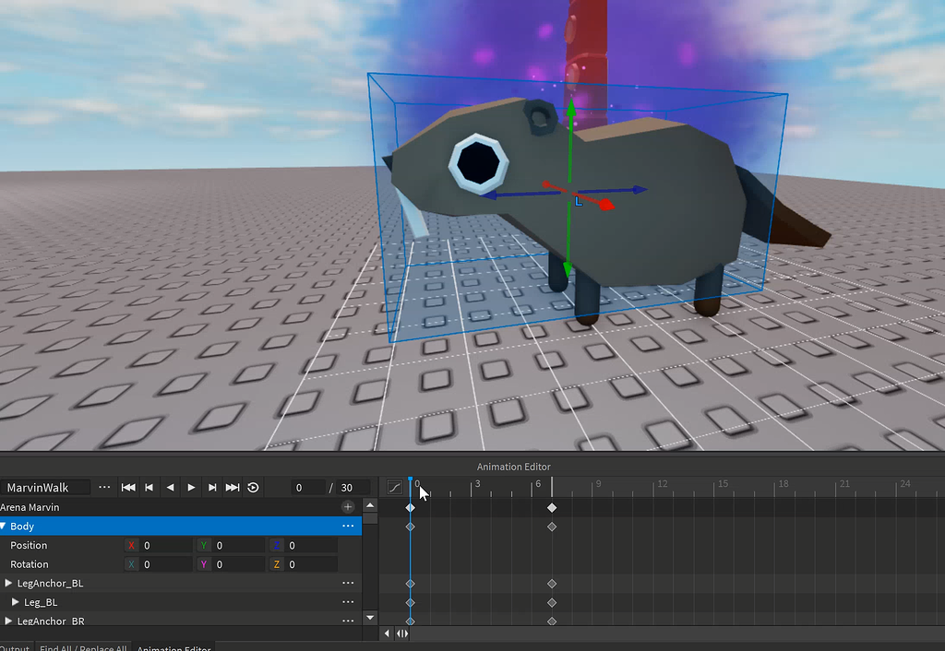Collapse the Body track
The width and height of the screenshot is (945, 651).
click(x=7, y=526)
